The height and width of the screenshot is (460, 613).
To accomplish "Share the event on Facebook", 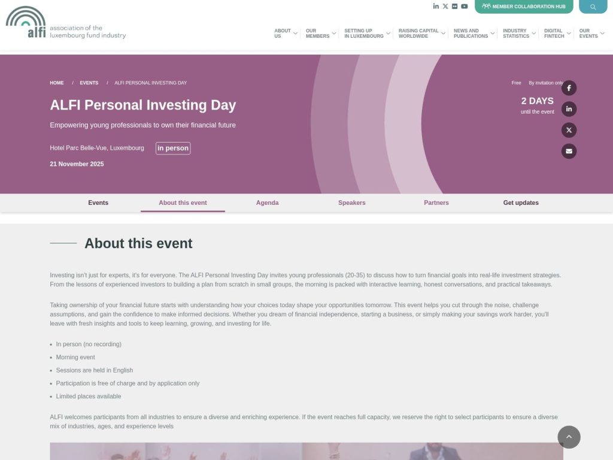I will [x=569, y=87].
